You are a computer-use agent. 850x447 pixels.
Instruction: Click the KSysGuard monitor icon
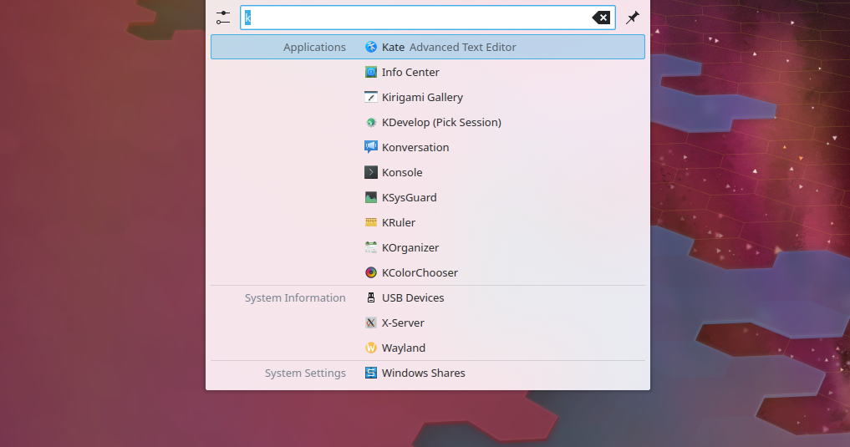(371, 197)
